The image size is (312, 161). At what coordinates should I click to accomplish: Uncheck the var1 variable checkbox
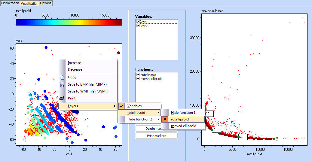pos(138,22)
